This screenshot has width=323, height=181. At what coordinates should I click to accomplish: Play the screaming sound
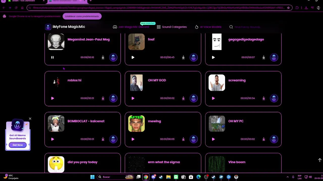[213, 98]
